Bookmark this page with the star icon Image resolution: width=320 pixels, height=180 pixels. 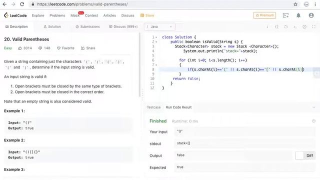[295, 4]
